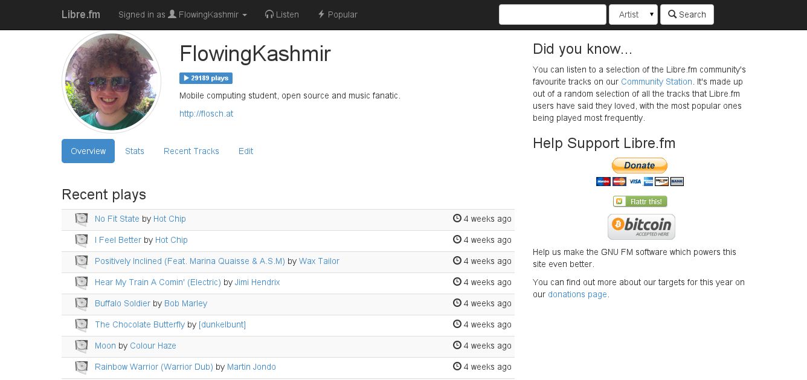This screenshot has width=807, height=380.
Task: Click into the search text field
Action: coord(553,14)
